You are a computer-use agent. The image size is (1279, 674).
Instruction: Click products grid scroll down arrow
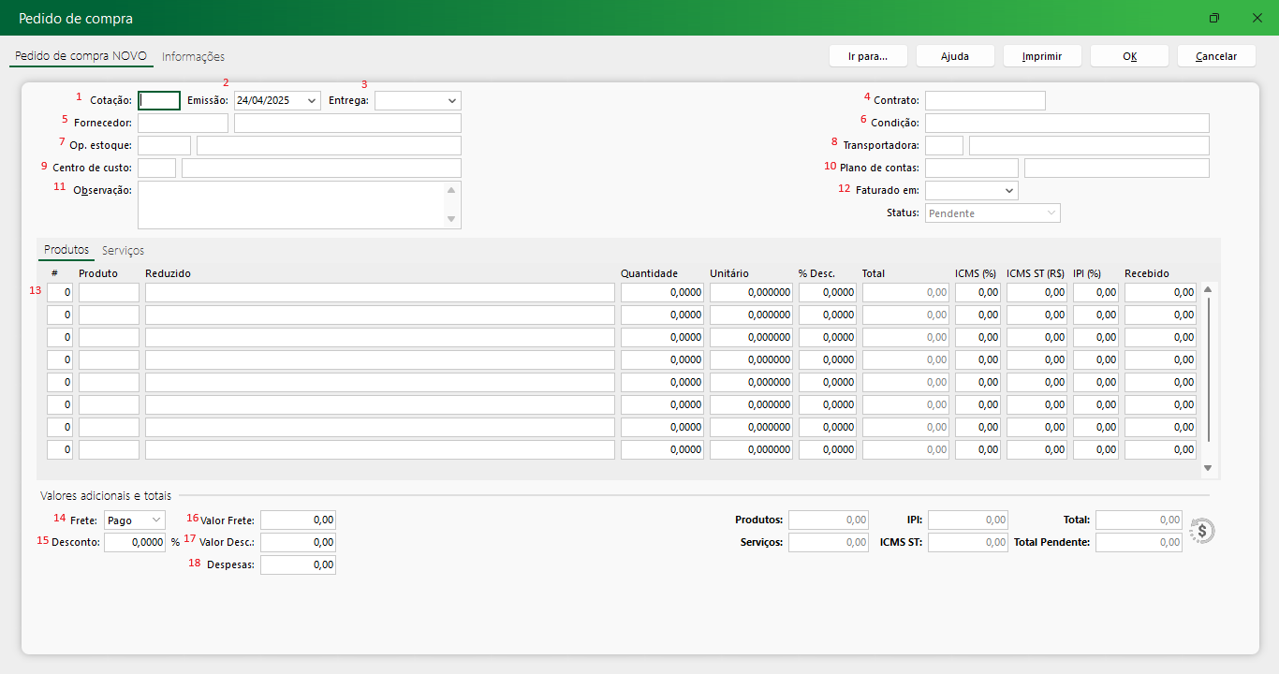[1208, 468]
